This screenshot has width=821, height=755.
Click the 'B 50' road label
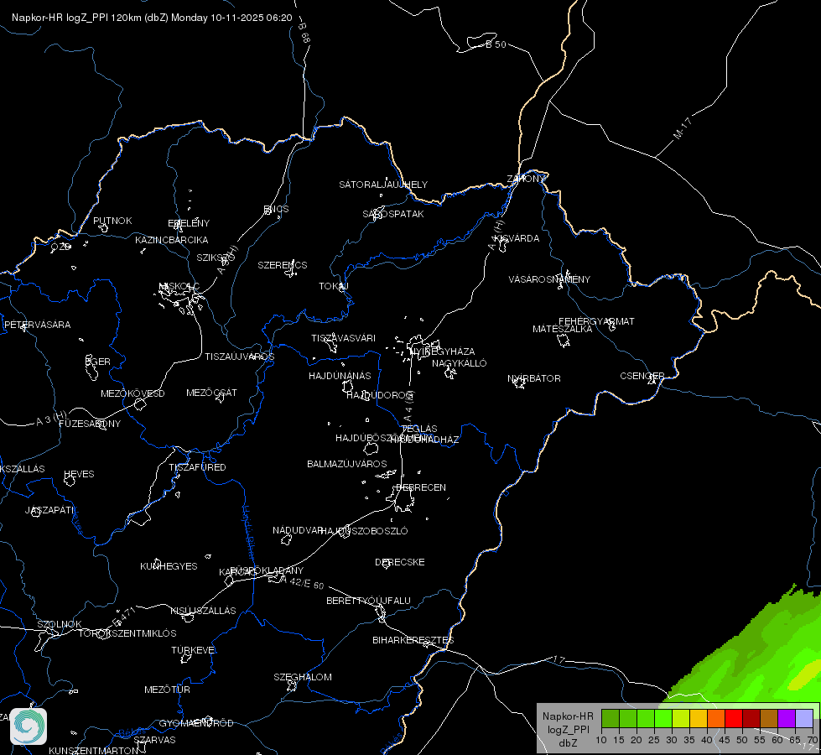point(496,44)
